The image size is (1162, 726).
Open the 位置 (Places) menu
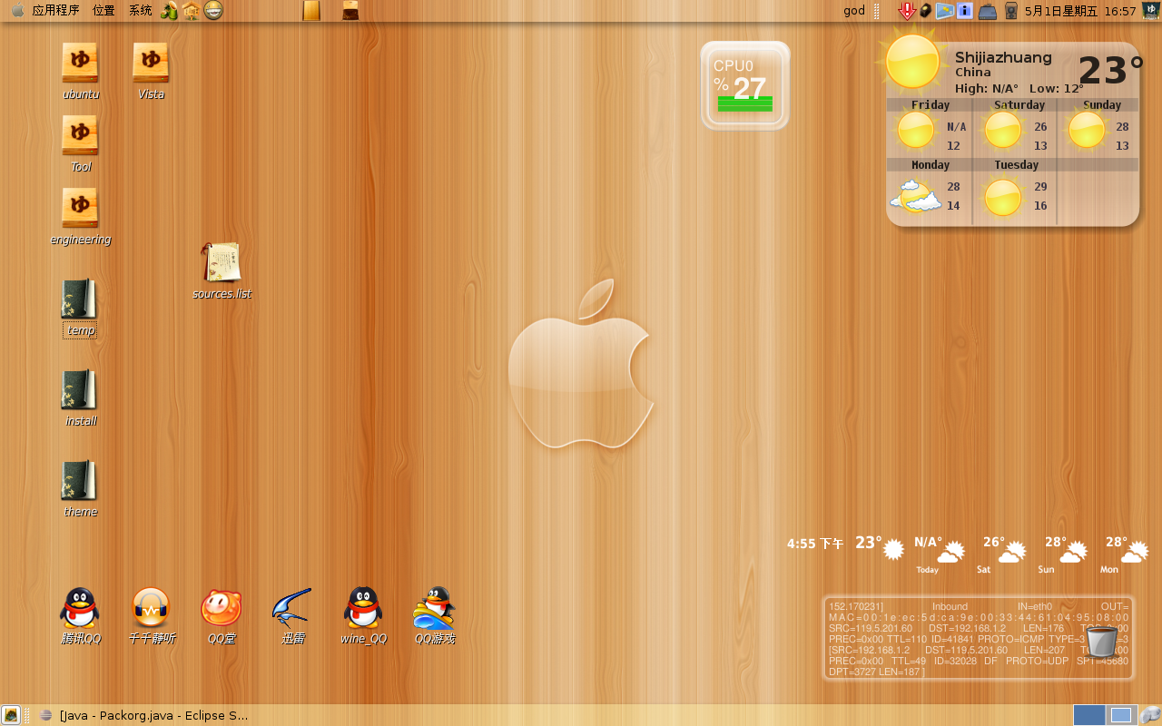click(x=103, y=11)
